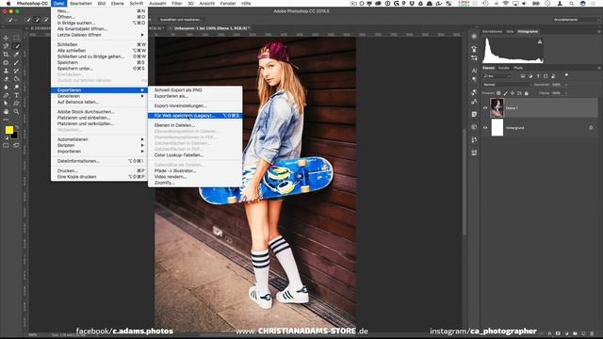
Task: Click the type layer filter T icon
Action: [x=538, y=76]
